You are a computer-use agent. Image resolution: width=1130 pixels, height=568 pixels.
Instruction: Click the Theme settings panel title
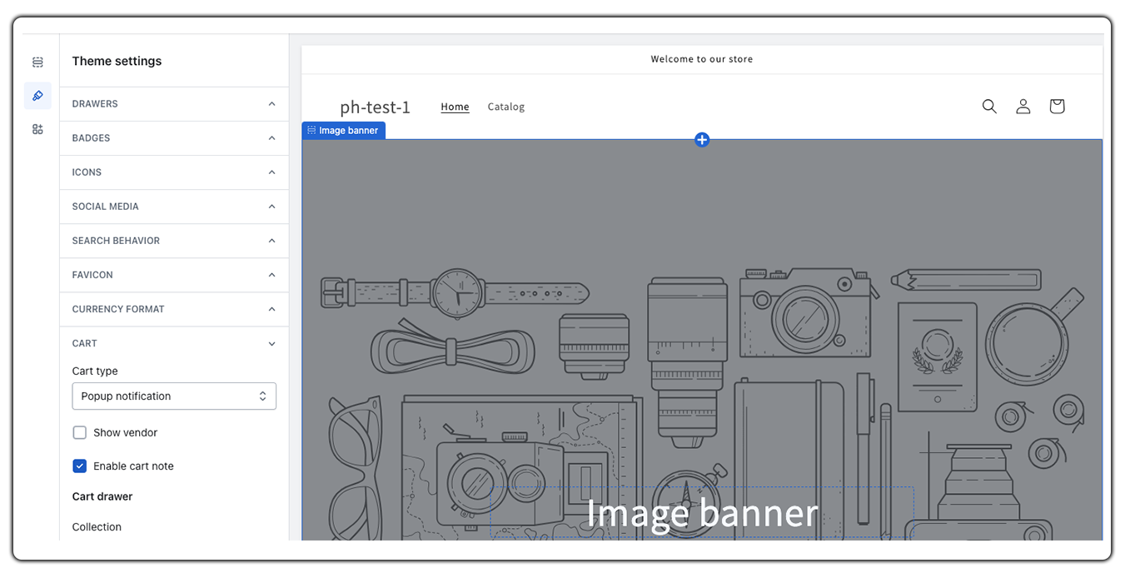[117, 61]
